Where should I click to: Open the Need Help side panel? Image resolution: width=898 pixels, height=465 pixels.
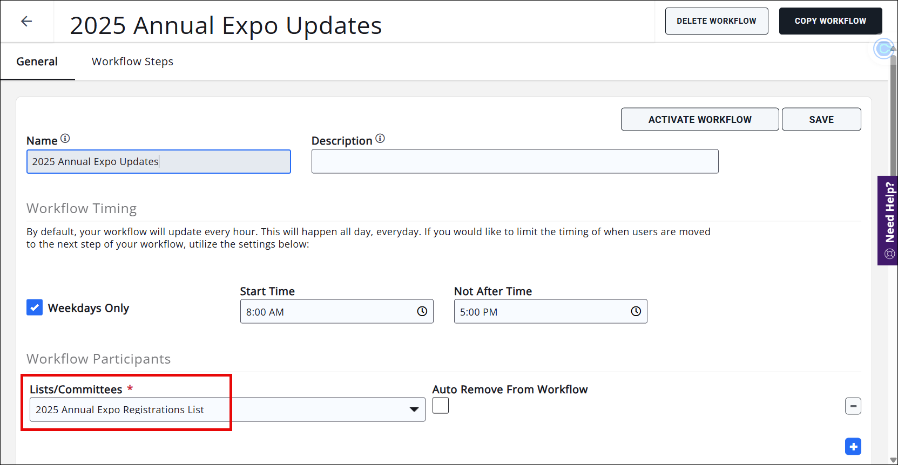889,220
